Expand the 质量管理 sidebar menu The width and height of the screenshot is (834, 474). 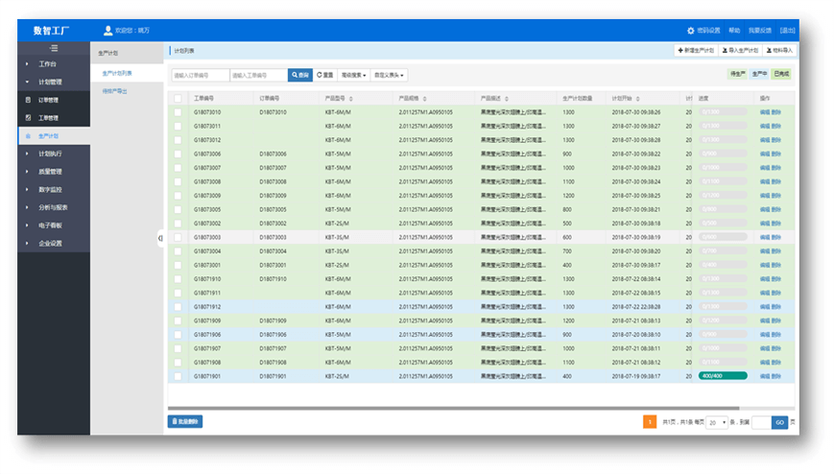53,172
